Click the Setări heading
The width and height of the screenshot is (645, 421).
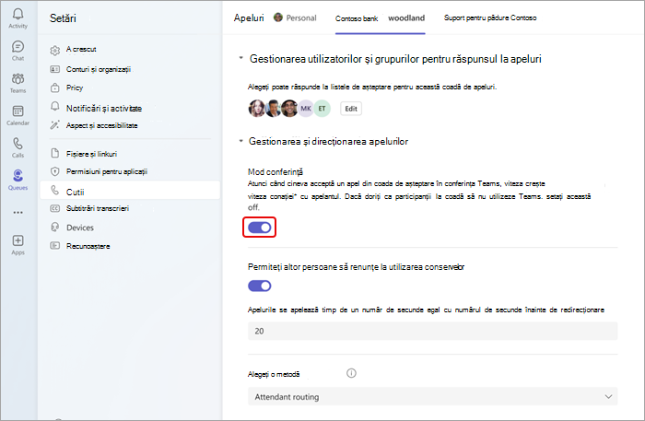[x=63, y=18]
